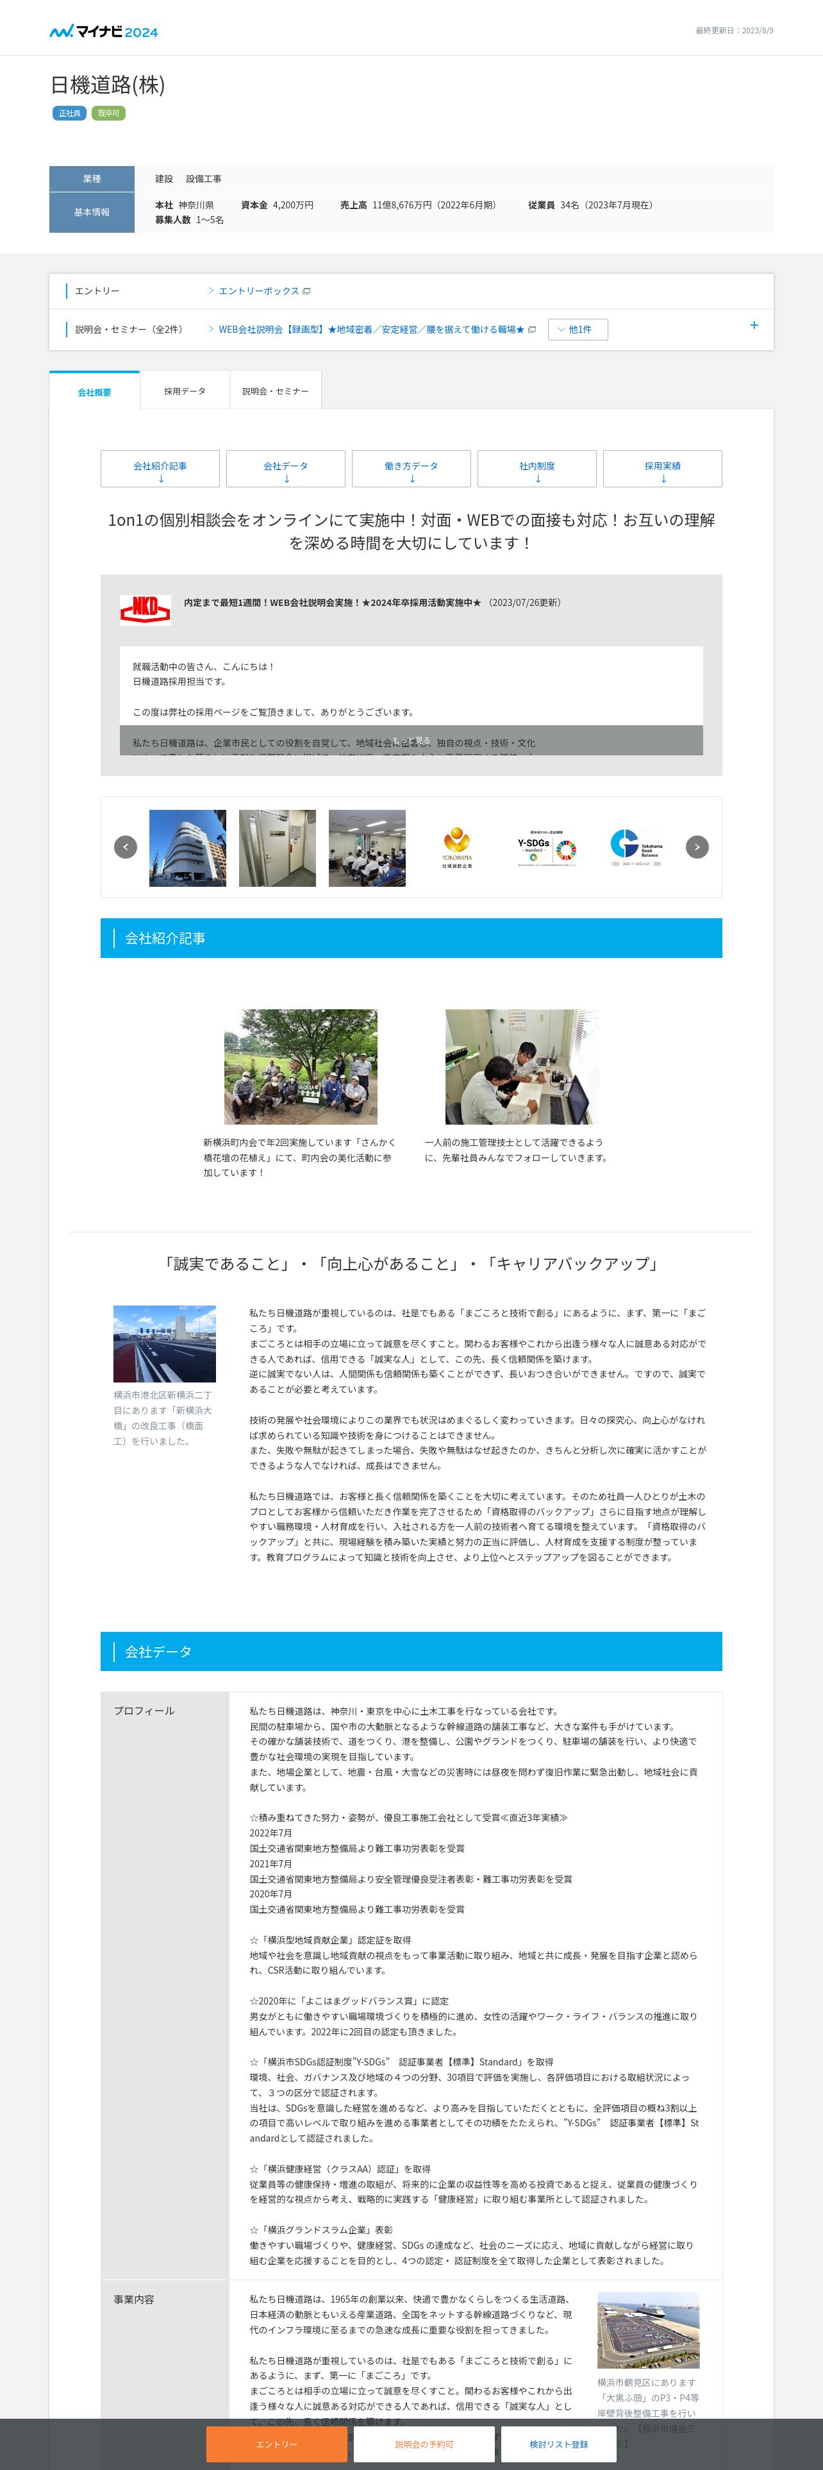
Task: Switch to the 会社概要 tab
Action: pos(95,391)
